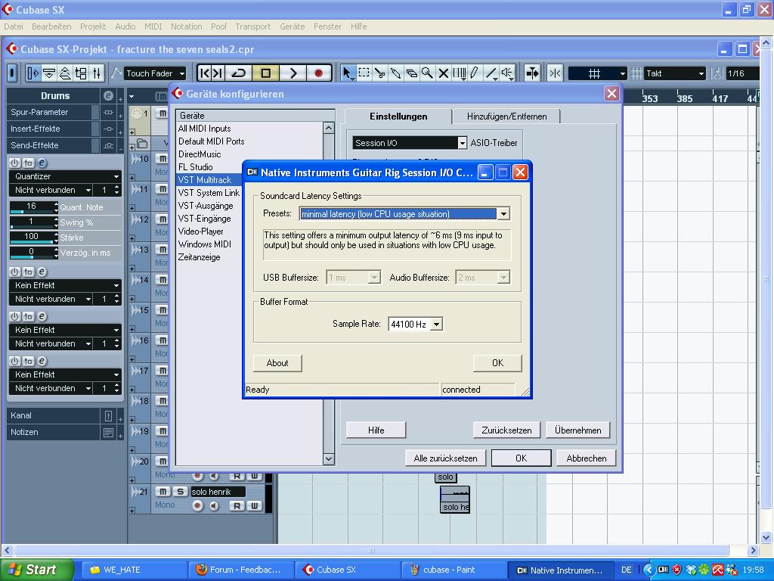This screenshot has height=581, width=774.
Task: Click the Stärke value slider
Action: point(33,237)
